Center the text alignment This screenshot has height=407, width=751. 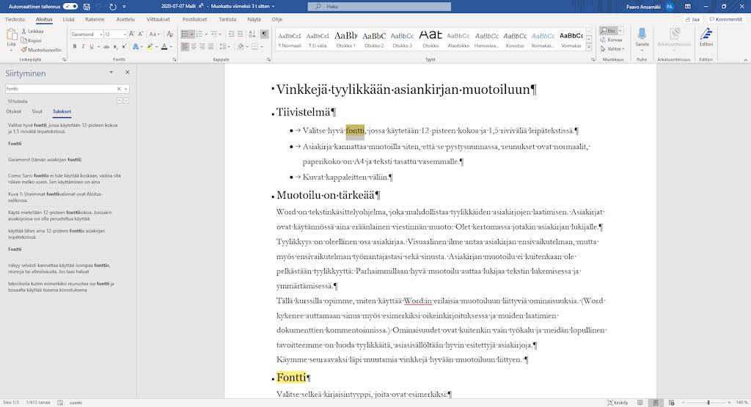pos(194,46)
